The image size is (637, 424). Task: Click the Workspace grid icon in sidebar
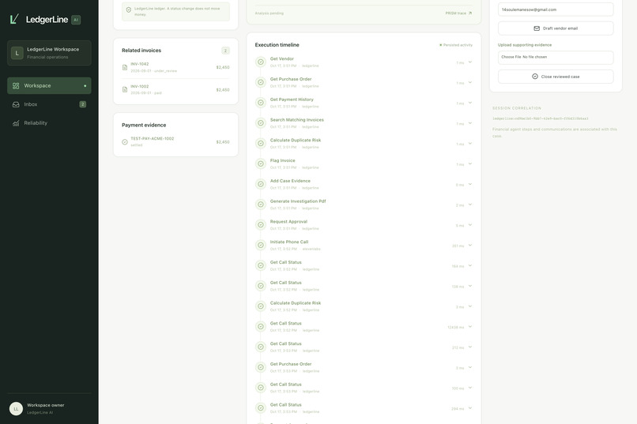[16, 85]
